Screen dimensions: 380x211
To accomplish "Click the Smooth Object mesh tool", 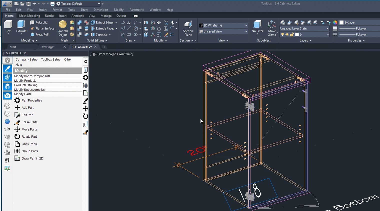I will (62, 28).
